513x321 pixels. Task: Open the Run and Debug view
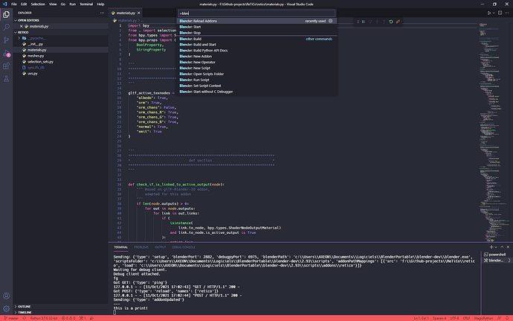point(6,53)
